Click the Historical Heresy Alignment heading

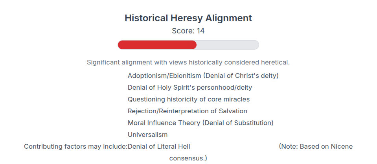pos(188,18)
